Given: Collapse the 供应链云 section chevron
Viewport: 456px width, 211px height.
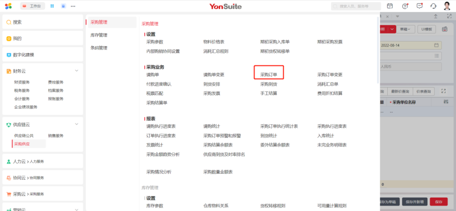Looking at the screenshot, I should tap(77, 124).
